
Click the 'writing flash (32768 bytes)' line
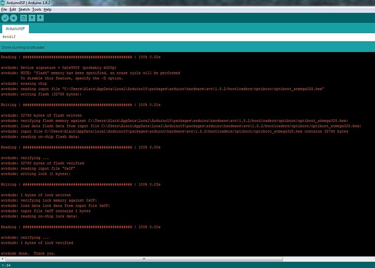tap(41, 94)
